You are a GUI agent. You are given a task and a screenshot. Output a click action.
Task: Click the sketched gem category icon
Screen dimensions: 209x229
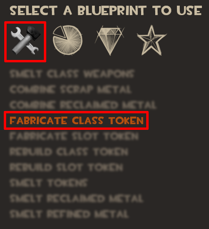tap(109, 41)
